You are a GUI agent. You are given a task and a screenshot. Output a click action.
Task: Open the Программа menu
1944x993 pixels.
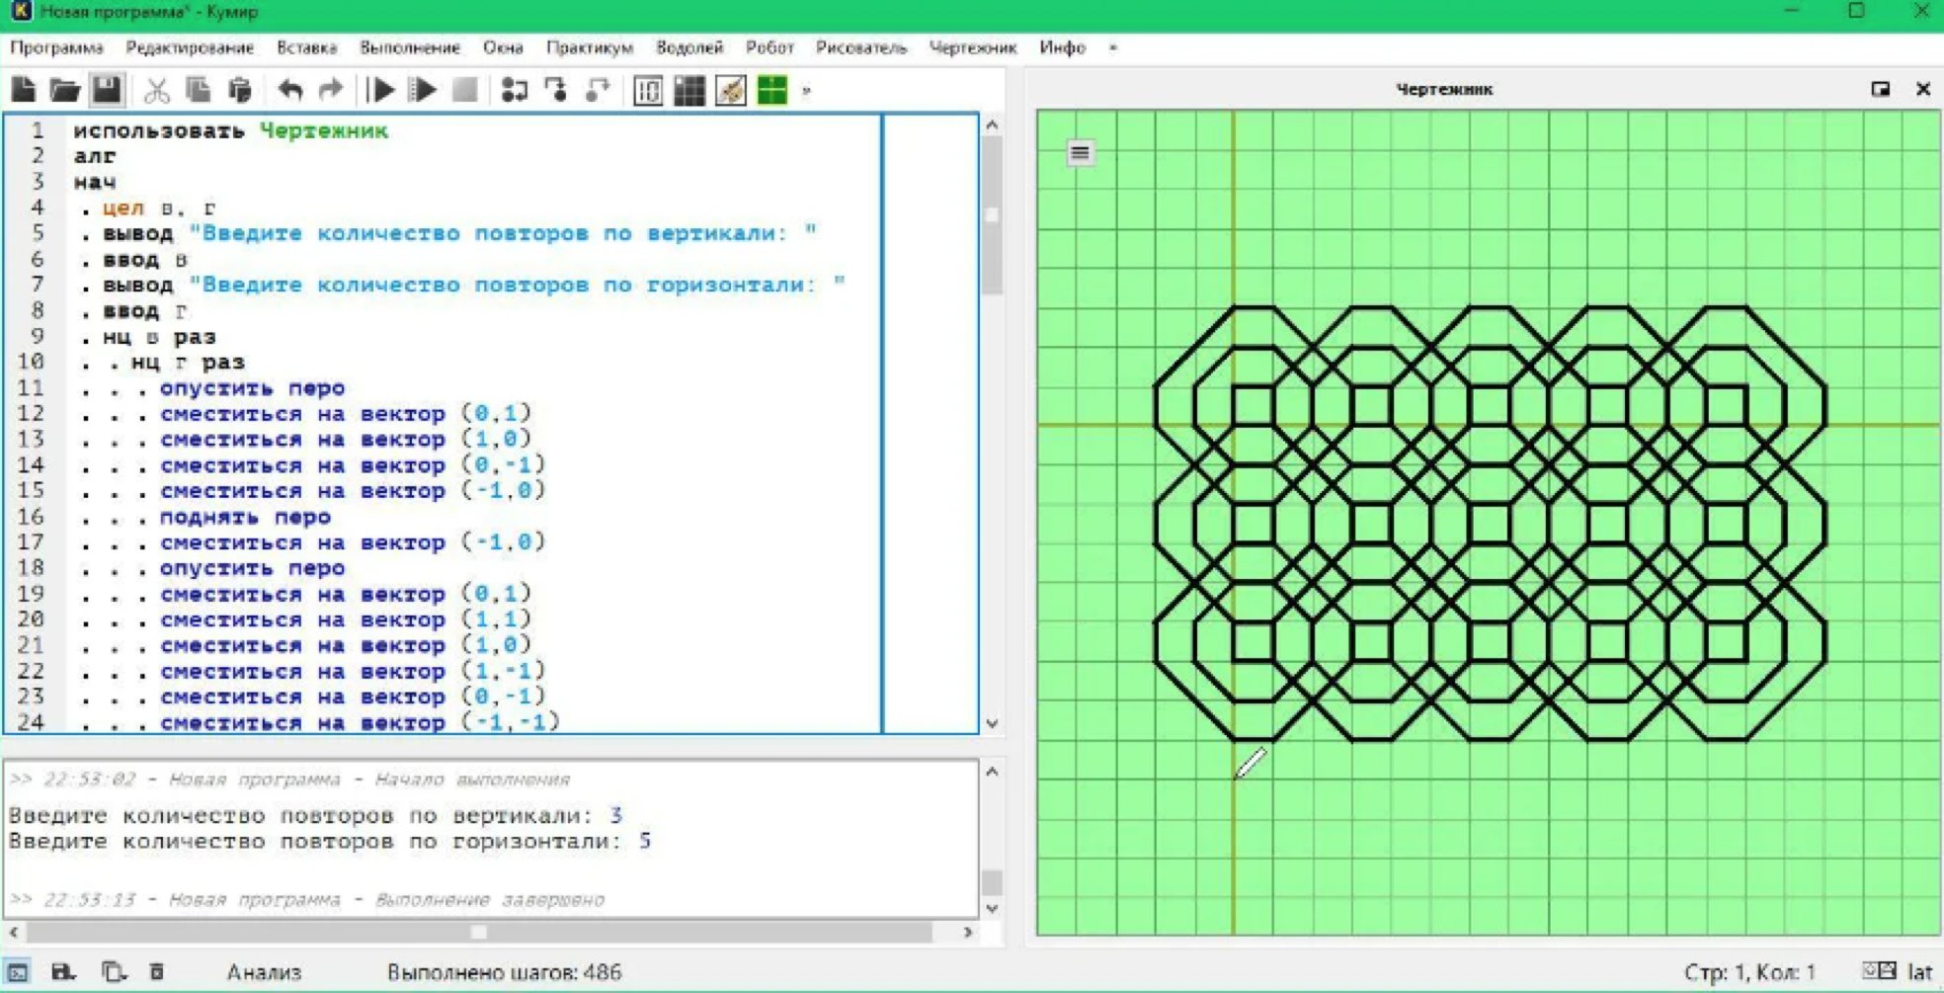(56, 47)
